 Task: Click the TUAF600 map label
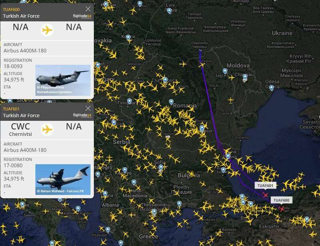pyautogui.click(x=281, y=200)
